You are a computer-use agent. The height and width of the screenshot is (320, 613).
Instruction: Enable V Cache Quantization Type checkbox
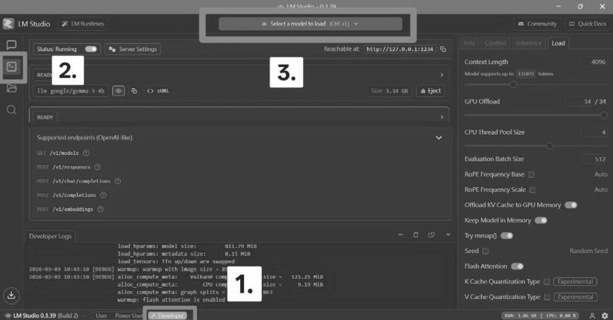coord(547,297)
